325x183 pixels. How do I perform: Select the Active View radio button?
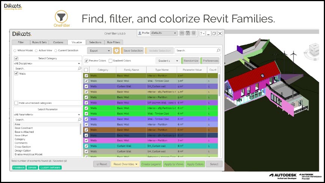click(36, 50)
